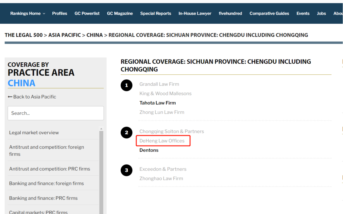Click the PRACTICE AREA sidebar heading

click(41, 72)
